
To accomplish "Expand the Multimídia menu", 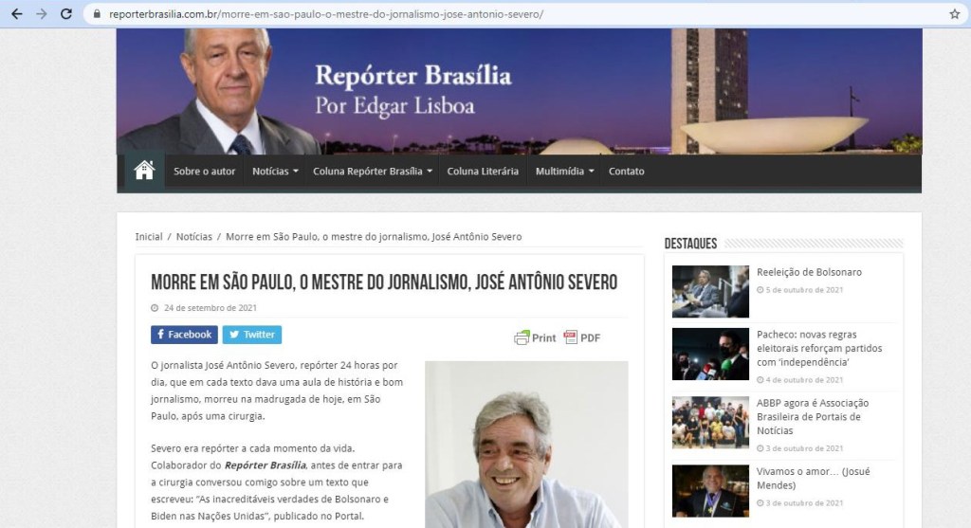I will [x=565, y=172].
